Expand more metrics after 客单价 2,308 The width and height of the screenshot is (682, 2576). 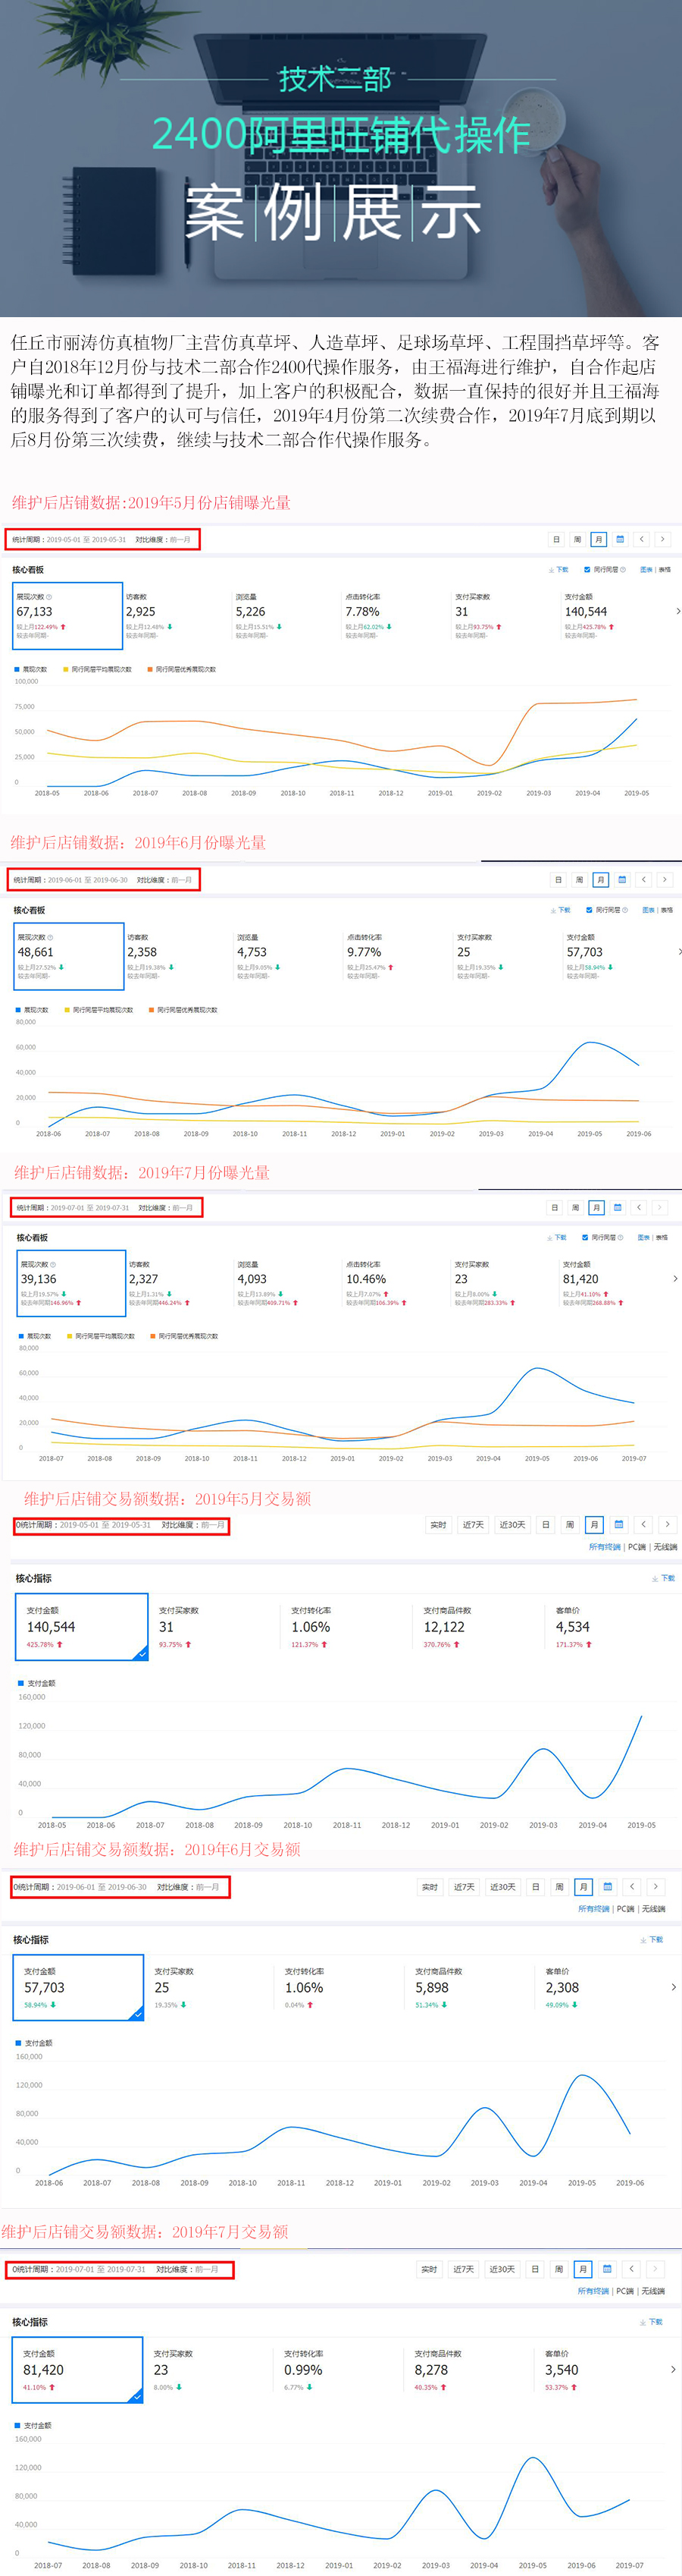click(x=673, y=1987)
